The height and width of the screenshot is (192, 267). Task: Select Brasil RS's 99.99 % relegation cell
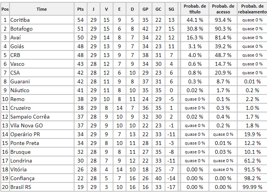252,187
